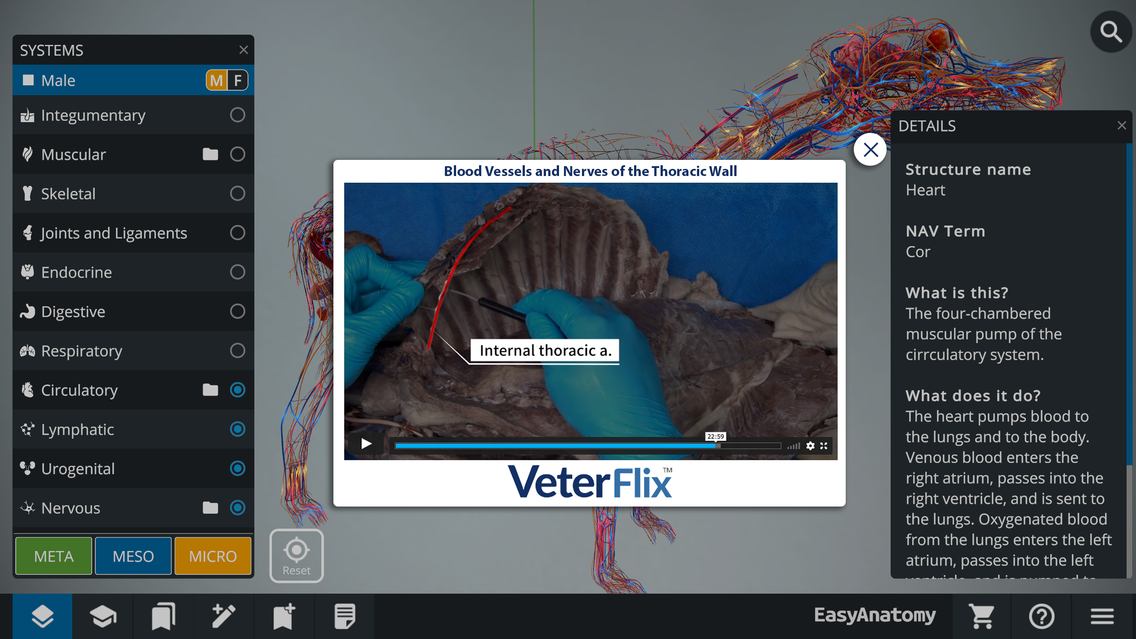Expand the Nervous folder
Screen dimensions: 1136x639
point(210,507)
